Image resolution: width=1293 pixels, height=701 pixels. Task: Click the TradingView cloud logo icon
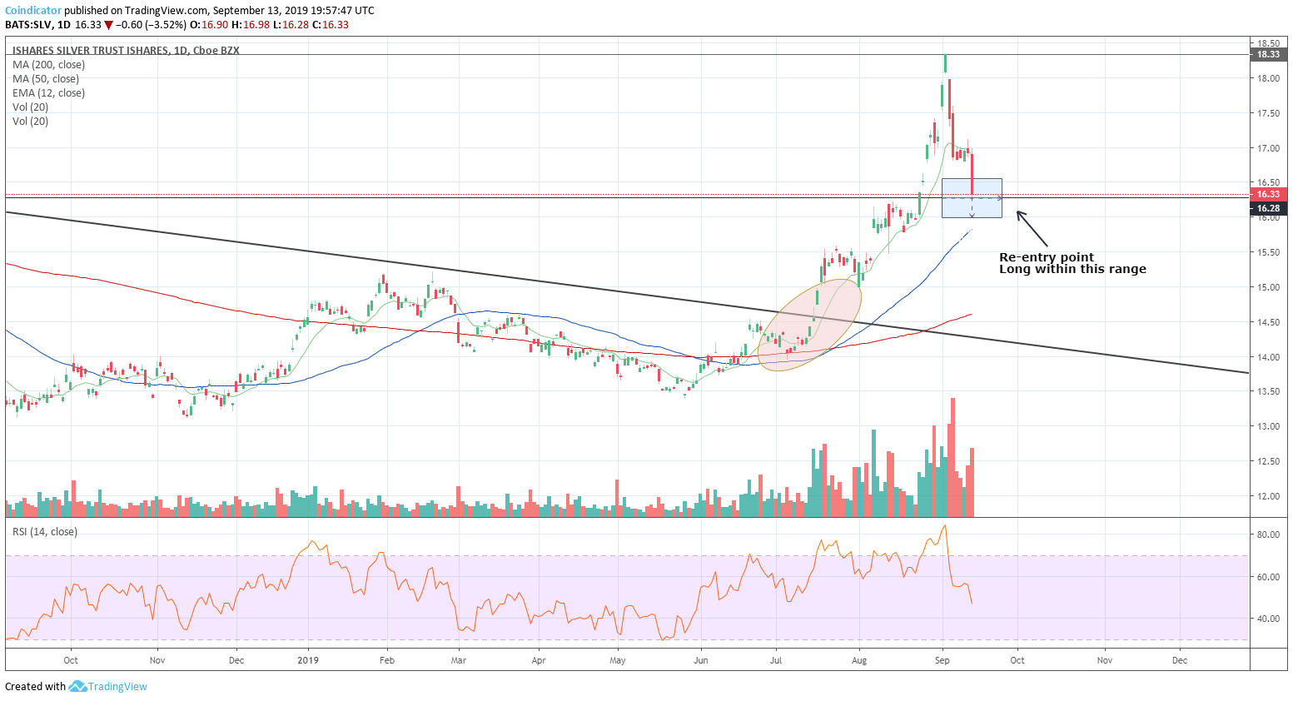(x=77, y=686)
